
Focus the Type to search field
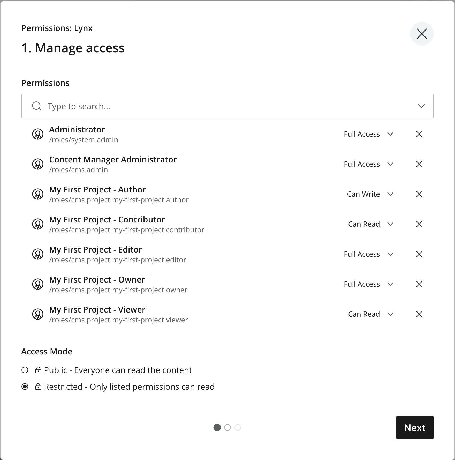pos(228,106)
